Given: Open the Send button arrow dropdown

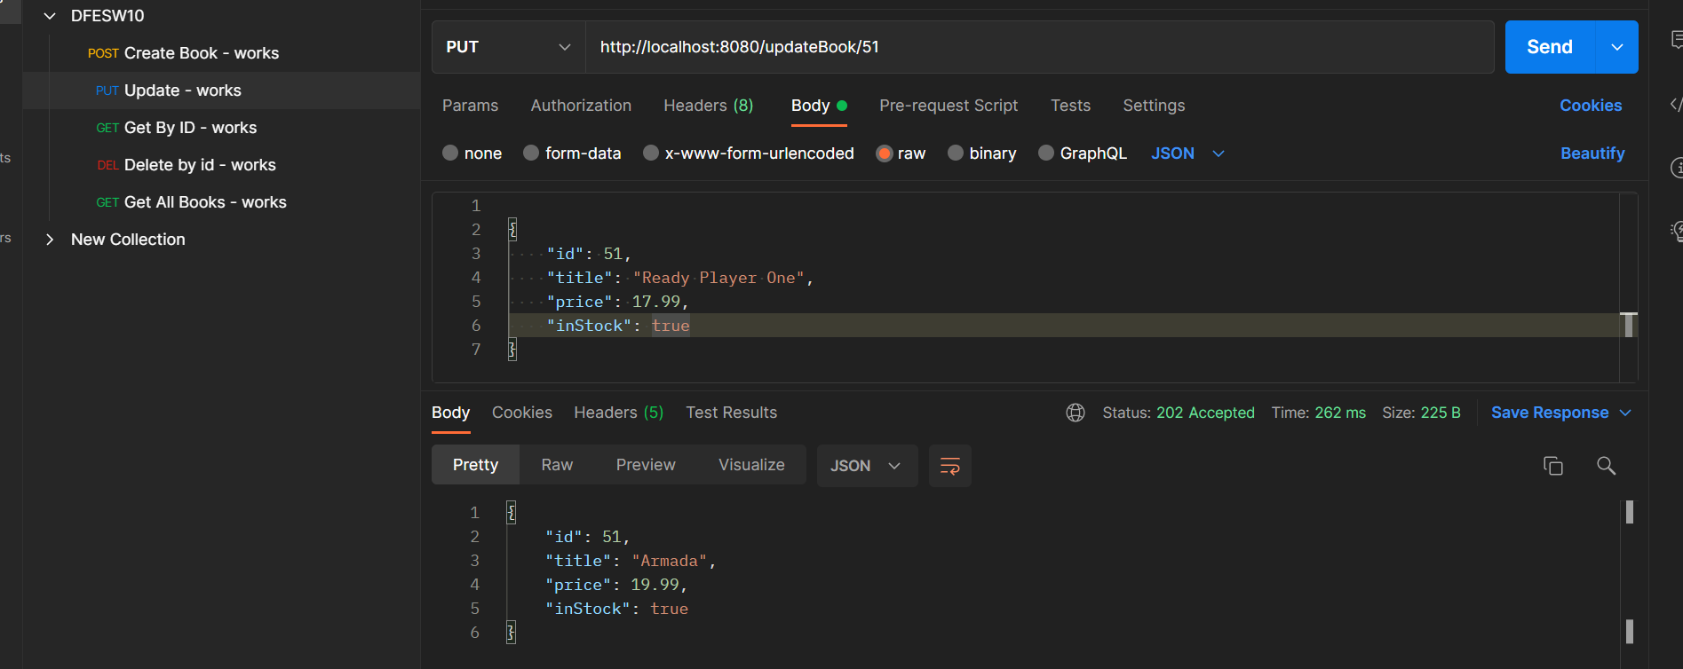Looking at the screenshot, I should click(1617, 47).
